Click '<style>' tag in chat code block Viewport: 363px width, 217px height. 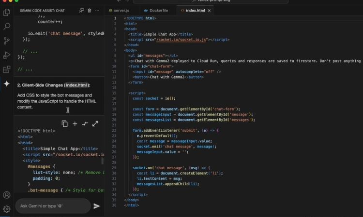31,161
